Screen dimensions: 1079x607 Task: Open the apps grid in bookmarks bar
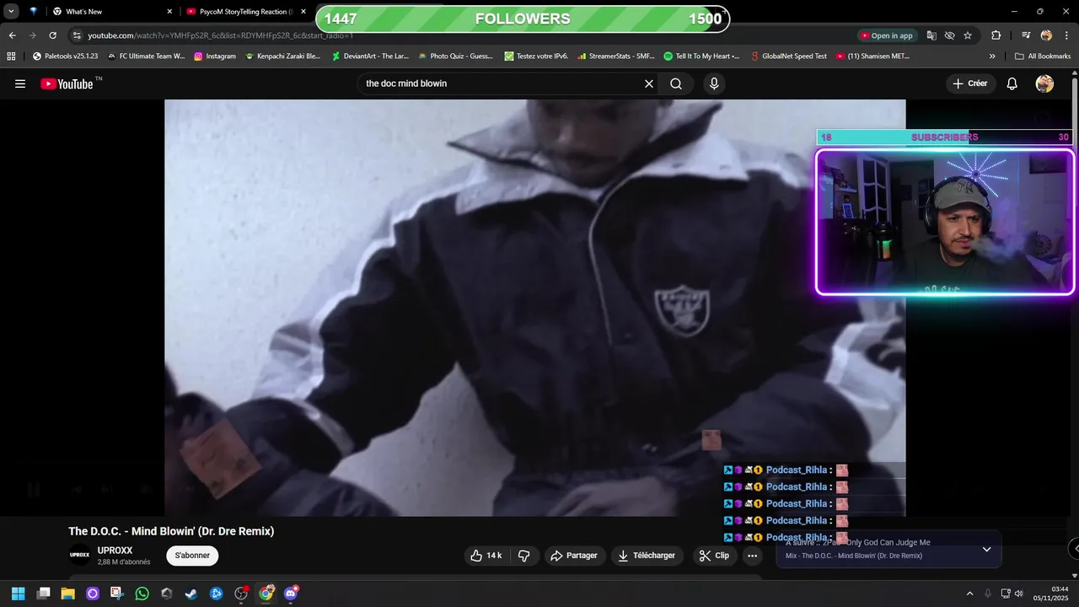(x=11, y=56)
